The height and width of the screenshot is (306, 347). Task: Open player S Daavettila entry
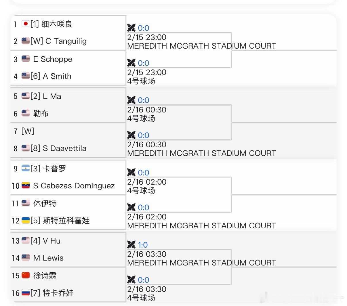pyautogui.click(x=64, y=148)
